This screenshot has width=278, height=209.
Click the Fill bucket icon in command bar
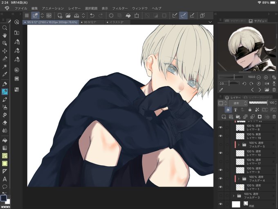pos(128,16)
